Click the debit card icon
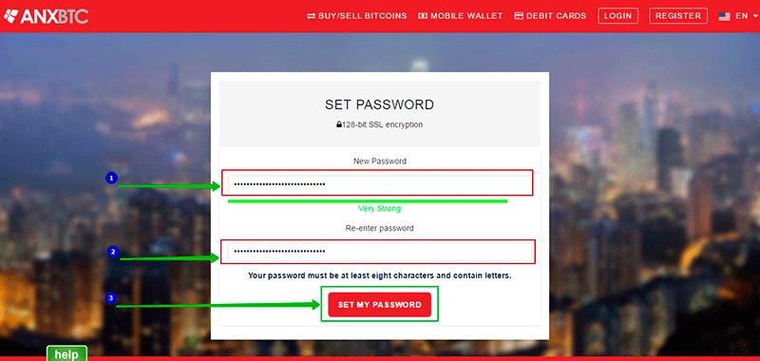The height and width of the screenshot is (361, 760). coord(519,16)
